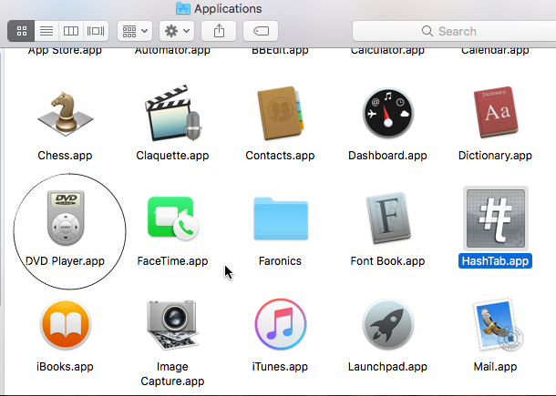This screenshot has height=396, width=556.
Task: Switch to column view
Action: pyautogui.click(x=71, y=31)
